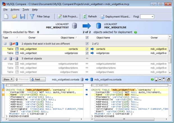Click the left SQL pane horizontal scrollbar
This screenshot has height=123, width=174.
39,119
